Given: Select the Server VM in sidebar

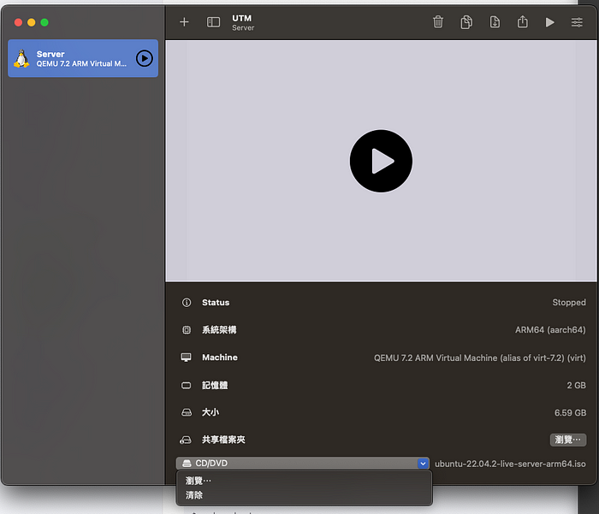Looking at the screenshot, I should (x=83, y=58).
